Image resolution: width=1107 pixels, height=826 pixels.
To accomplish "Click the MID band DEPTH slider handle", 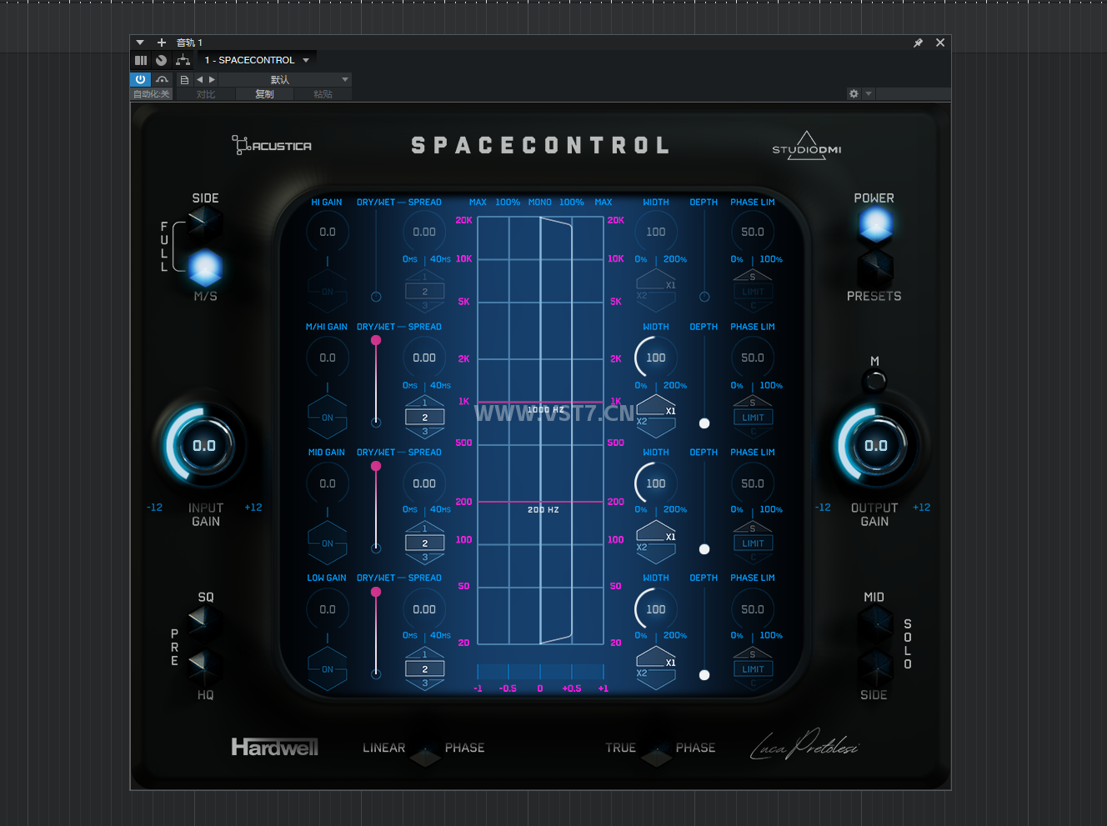I will point(704,549).
